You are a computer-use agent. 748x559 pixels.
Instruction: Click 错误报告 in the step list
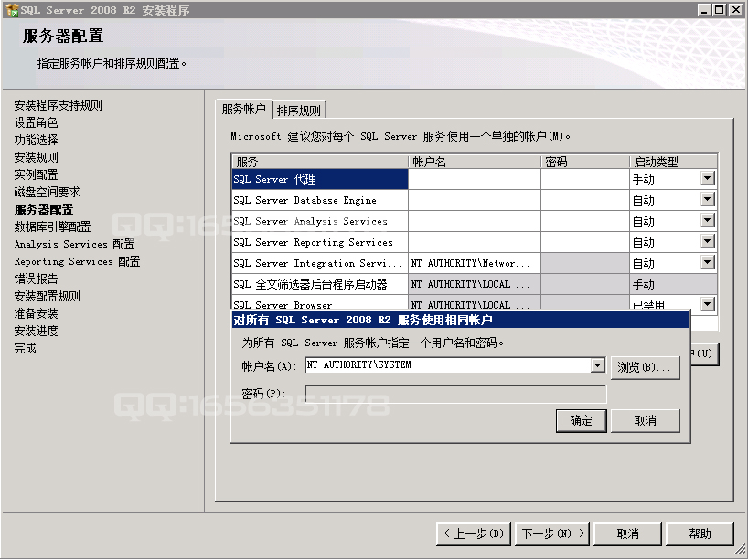(x=36, y=279)
